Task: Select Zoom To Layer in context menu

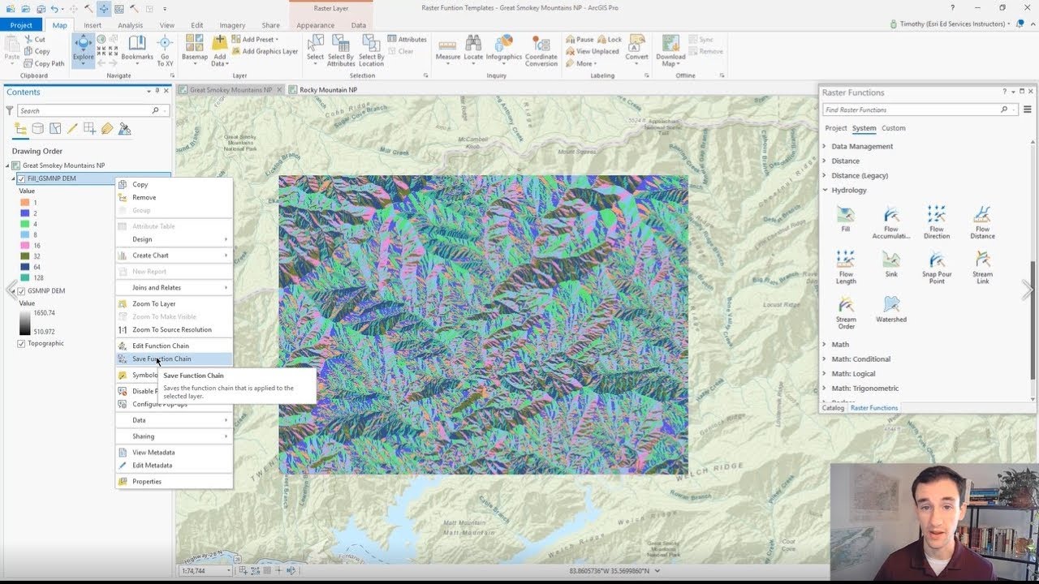Action: coord(175,304)
